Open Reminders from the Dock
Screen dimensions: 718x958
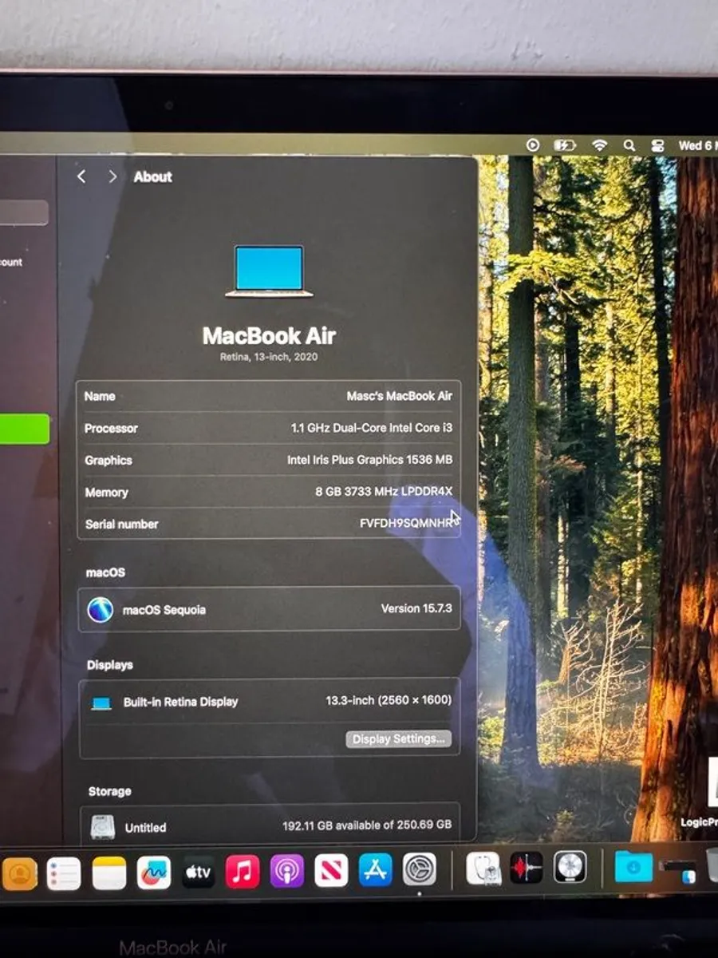click(64, 873)
